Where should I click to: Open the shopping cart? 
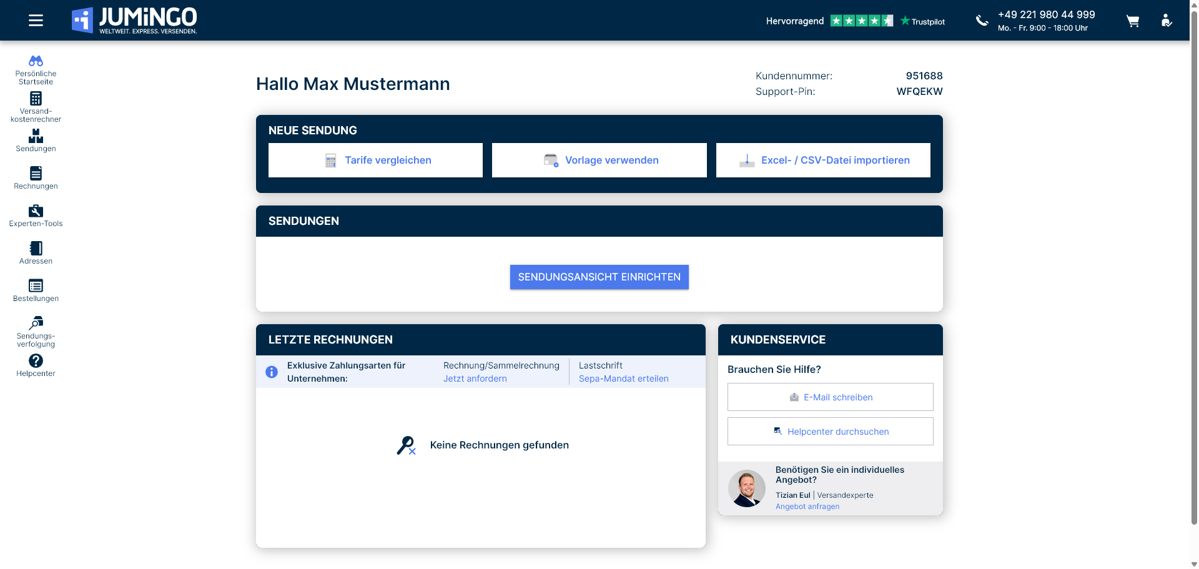1133,21
